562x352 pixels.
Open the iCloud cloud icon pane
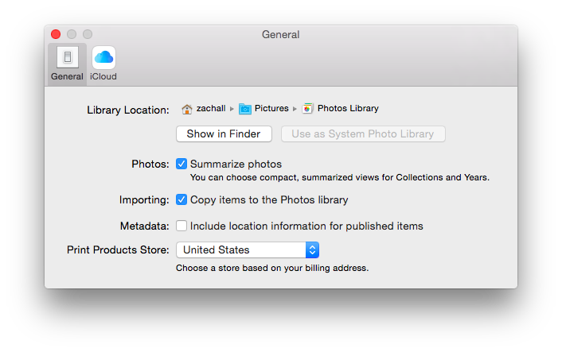click(103, 57)
